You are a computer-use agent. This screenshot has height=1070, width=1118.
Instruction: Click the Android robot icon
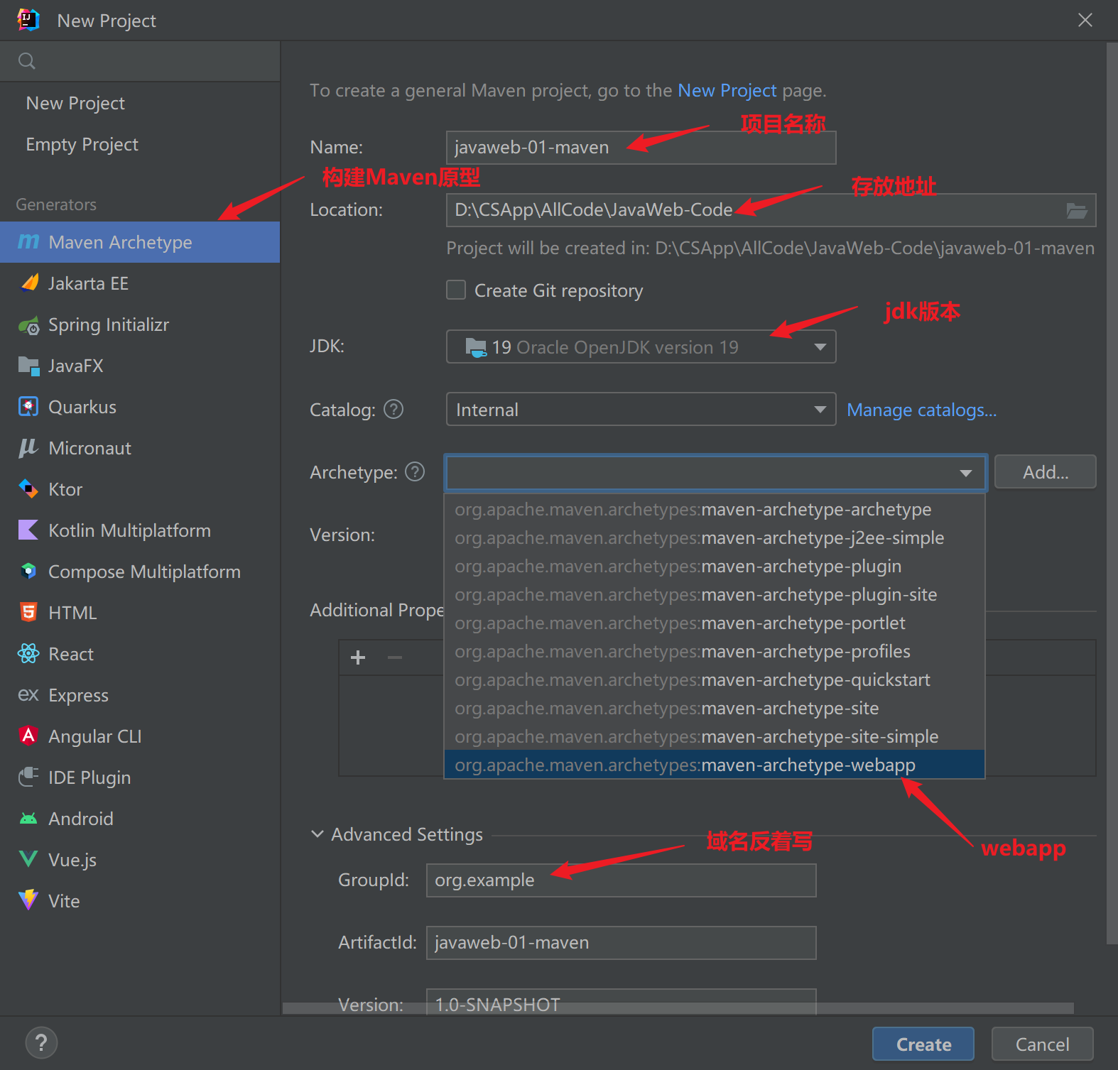[x=28, y=819]
